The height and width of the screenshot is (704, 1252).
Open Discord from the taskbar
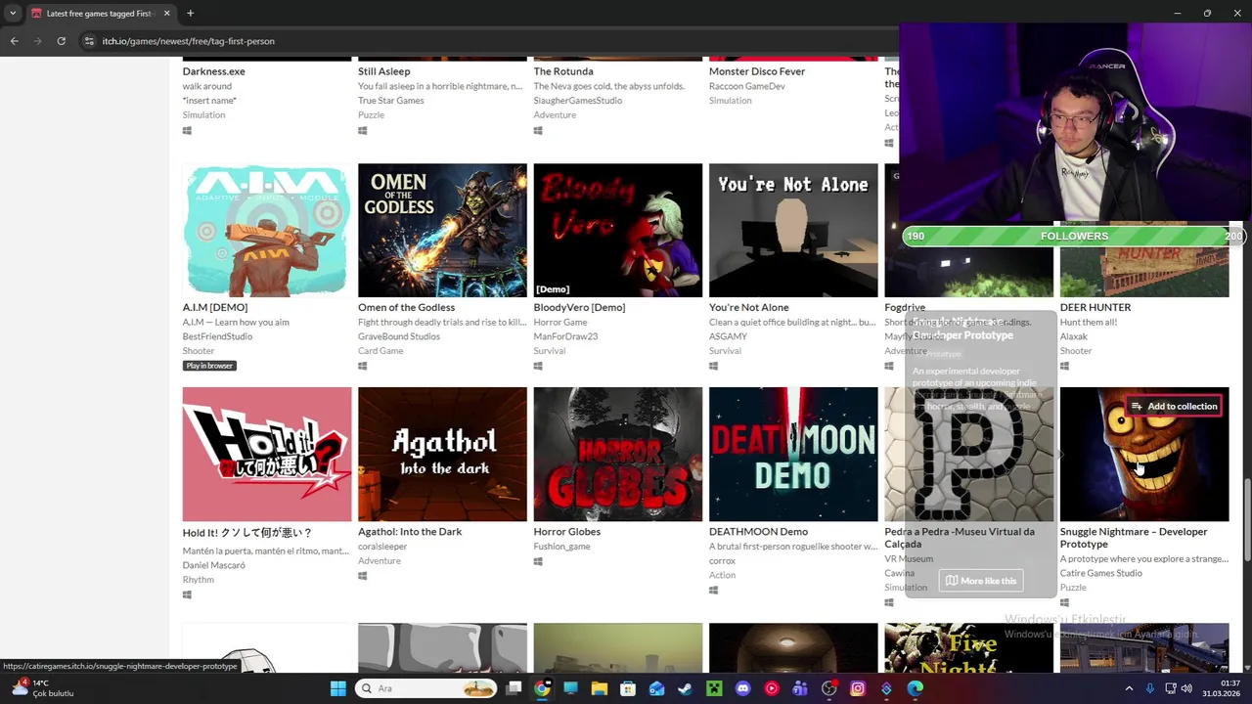coord(742,688)
